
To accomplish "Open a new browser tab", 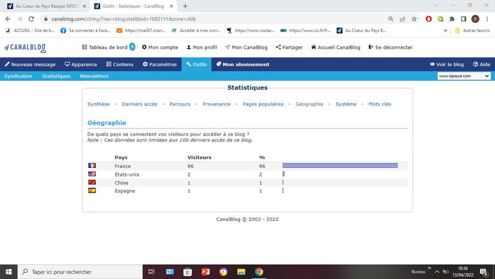I will coord(185,6).
